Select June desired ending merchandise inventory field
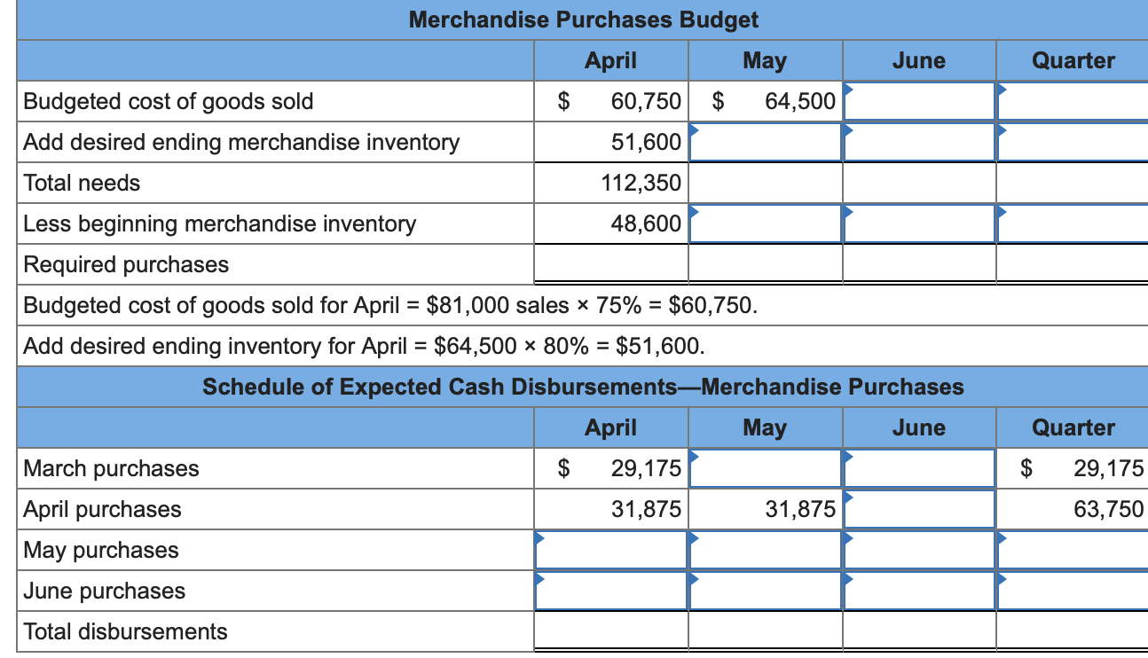The height and width of the screenshot is (658, 1148). 919,143
